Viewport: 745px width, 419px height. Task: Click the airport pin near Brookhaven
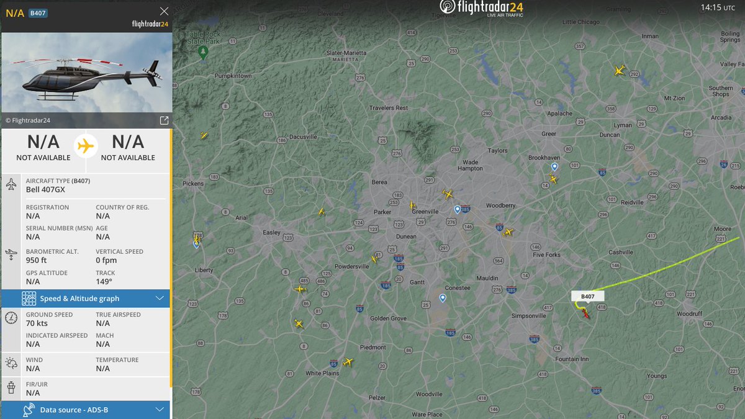pos(554,166)
